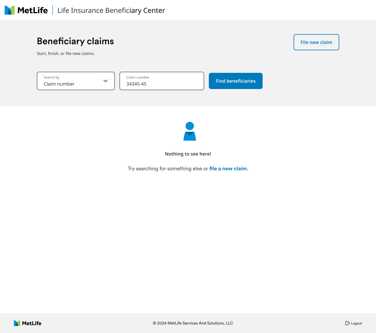Click the MetLife logo in header
The image size is (376, 333).
coord(26,10)
